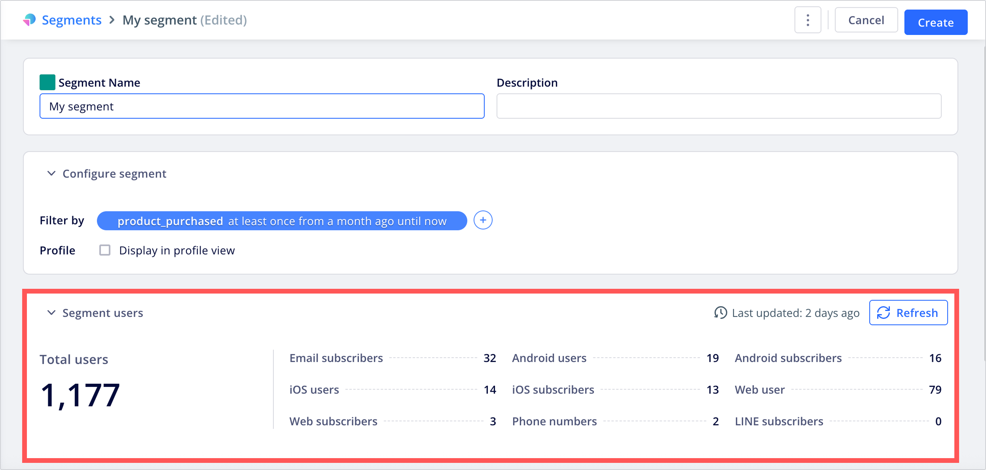Edit the product_purchased filter pill

click(x=282, y=221)
